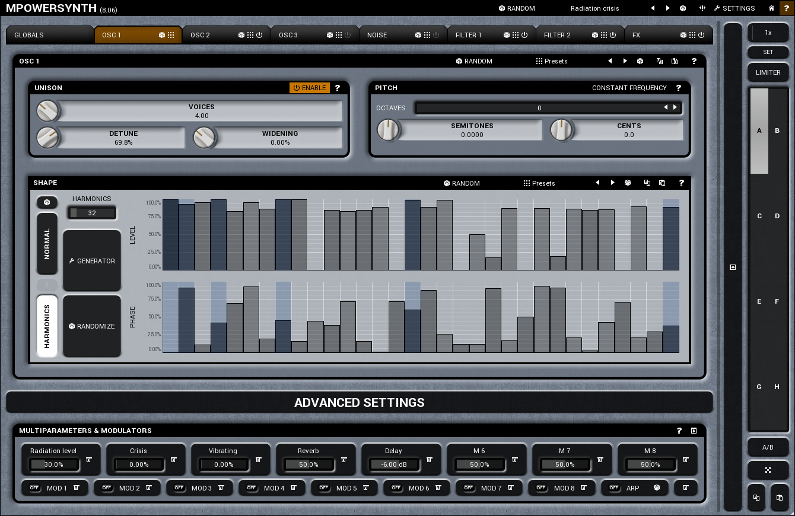Expand the ADVANCED SETTINGS section
Screen dimensions: 795x516
(x=359, y=403)
